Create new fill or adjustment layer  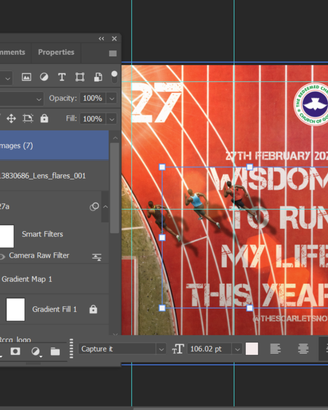(x=36, y=352)
